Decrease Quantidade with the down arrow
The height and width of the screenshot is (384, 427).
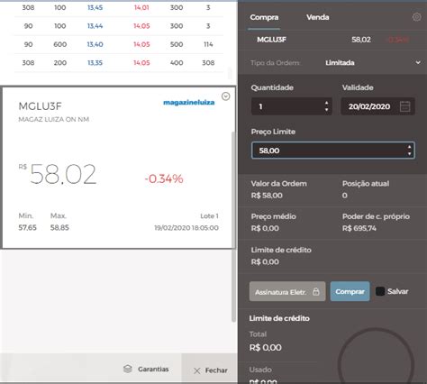pos(326,110)
